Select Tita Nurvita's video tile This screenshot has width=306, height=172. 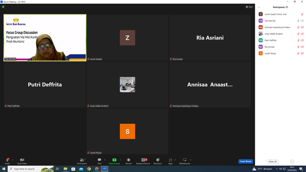[x=45, y=38]
